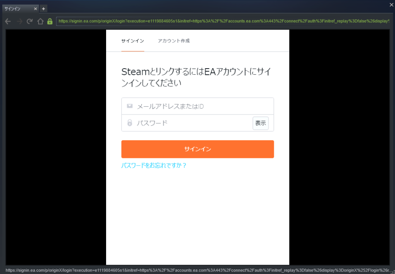Open a new tab with the plus button
Viewport: 395px width, 274px height.
point(43,9)
